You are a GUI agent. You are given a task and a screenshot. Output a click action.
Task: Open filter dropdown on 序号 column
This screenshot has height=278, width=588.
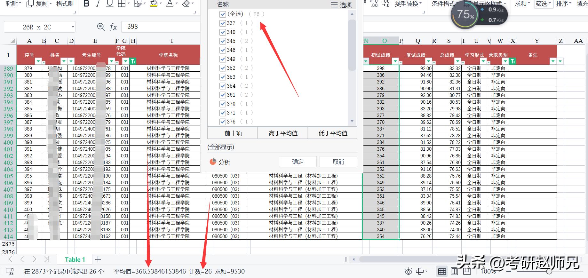click(x=38, y=61)
